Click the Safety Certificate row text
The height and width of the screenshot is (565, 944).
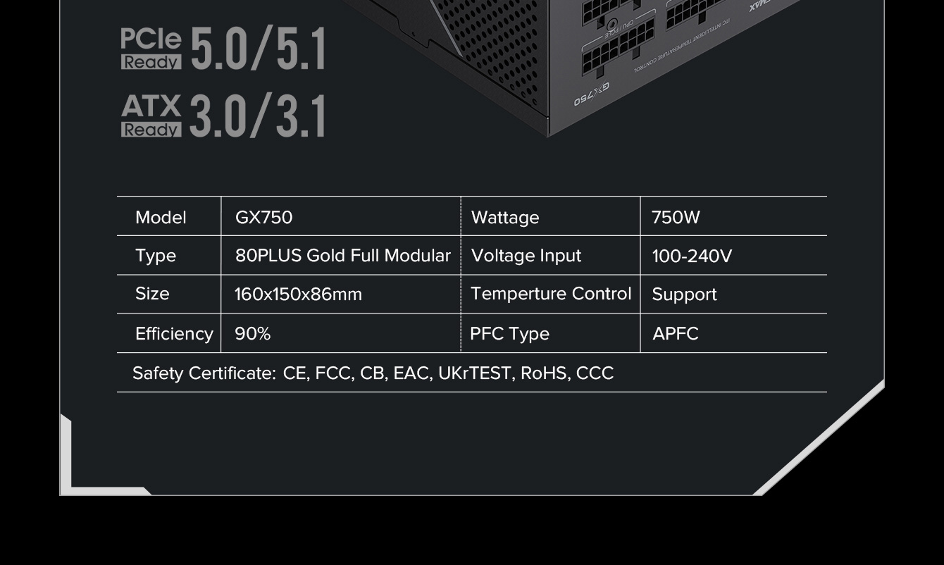373,373
